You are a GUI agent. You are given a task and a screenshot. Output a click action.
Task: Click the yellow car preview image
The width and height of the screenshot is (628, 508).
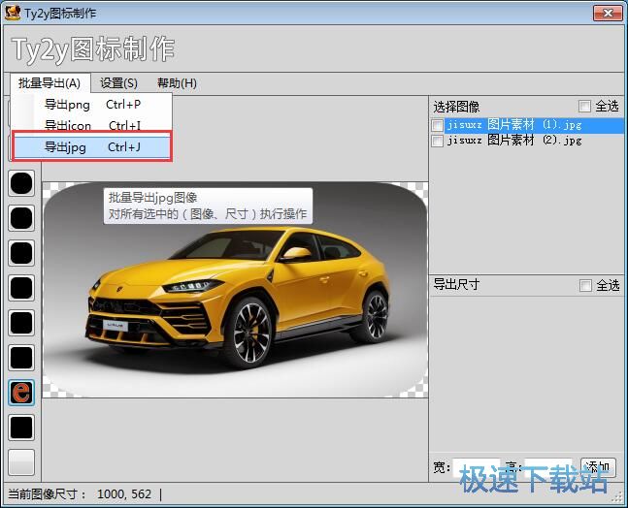(243, 291)
